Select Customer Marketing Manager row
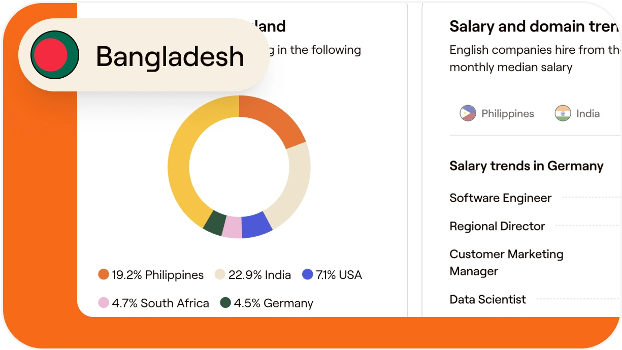622x350 pixels. point(506,262)
